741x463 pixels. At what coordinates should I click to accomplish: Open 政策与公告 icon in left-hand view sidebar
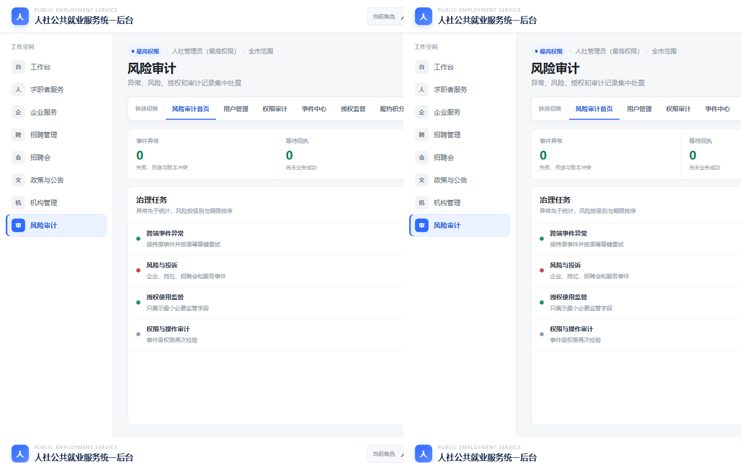(18, 180)
